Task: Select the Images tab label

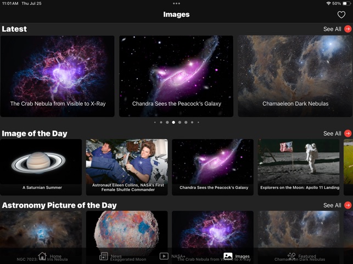Action: click(242, 256)
